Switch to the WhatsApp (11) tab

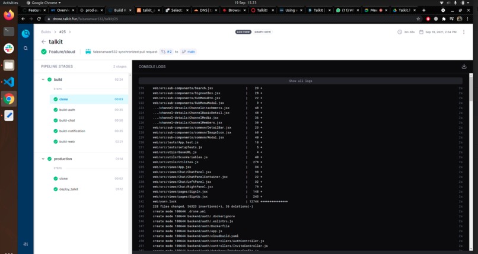tap(348, 10)
